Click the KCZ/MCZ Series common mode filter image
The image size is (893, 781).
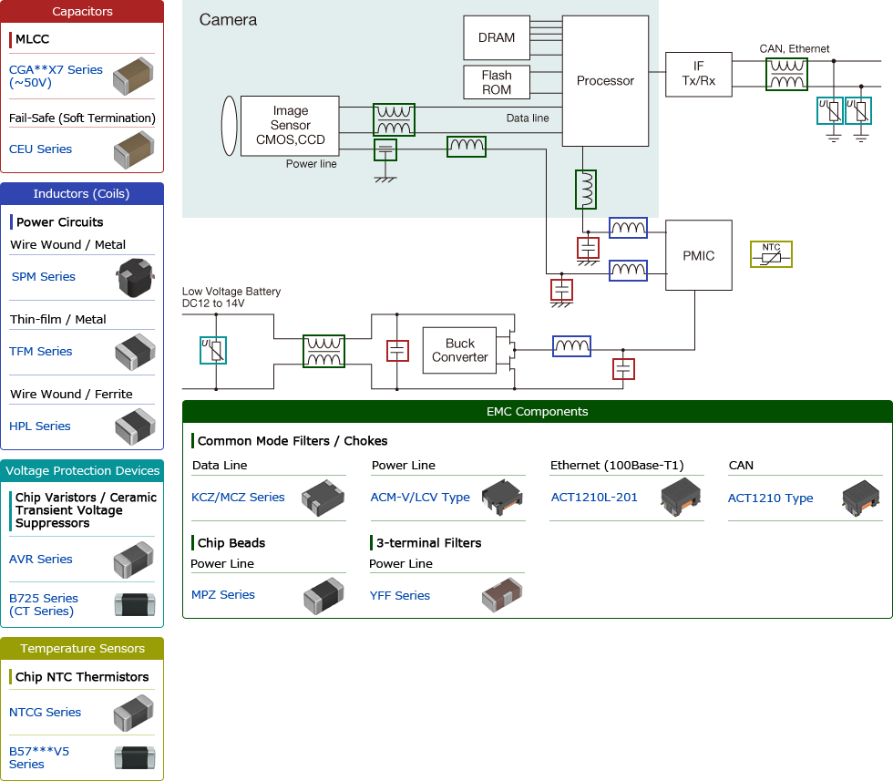(323, 498)
